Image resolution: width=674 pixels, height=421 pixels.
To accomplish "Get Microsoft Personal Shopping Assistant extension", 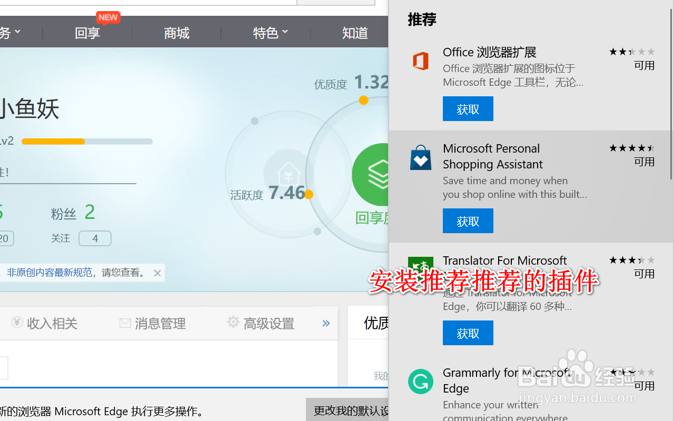I will pos(468,221).
